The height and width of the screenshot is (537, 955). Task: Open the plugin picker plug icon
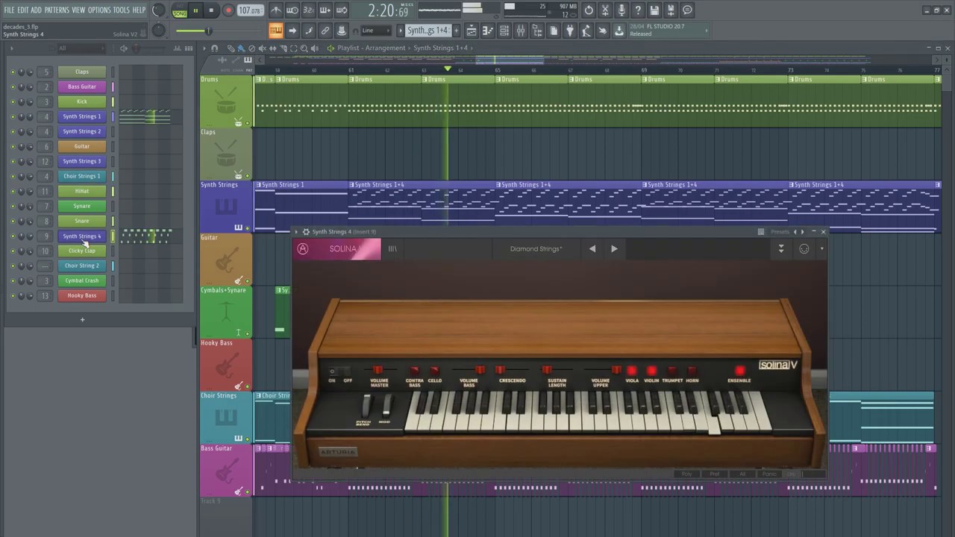point(570,31)
